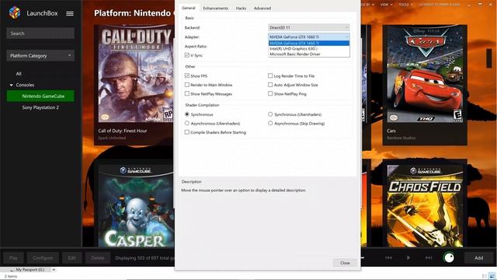
Task: Open the LaunchBox hamburger menu
Action: tap(70, 13)
